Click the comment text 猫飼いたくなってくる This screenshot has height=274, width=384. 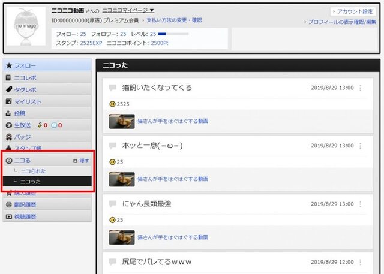[157, 88]
